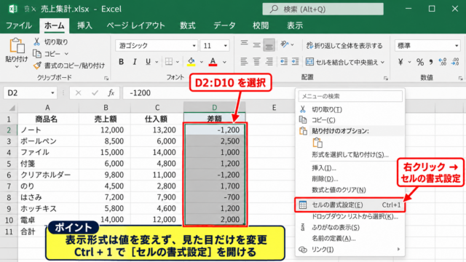Switch to the 数式 tab

188,25
